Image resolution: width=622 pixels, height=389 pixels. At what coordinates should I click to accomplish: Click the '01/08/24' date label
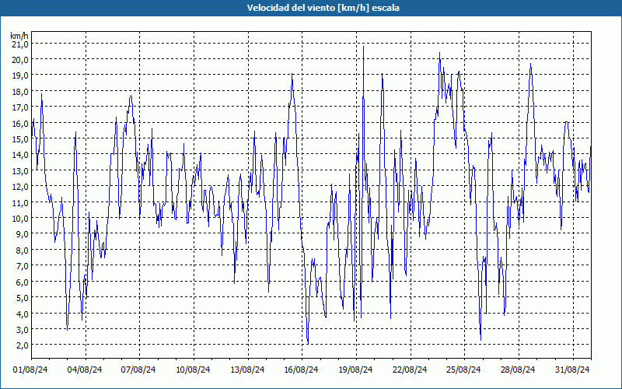(x=30, y=370)
